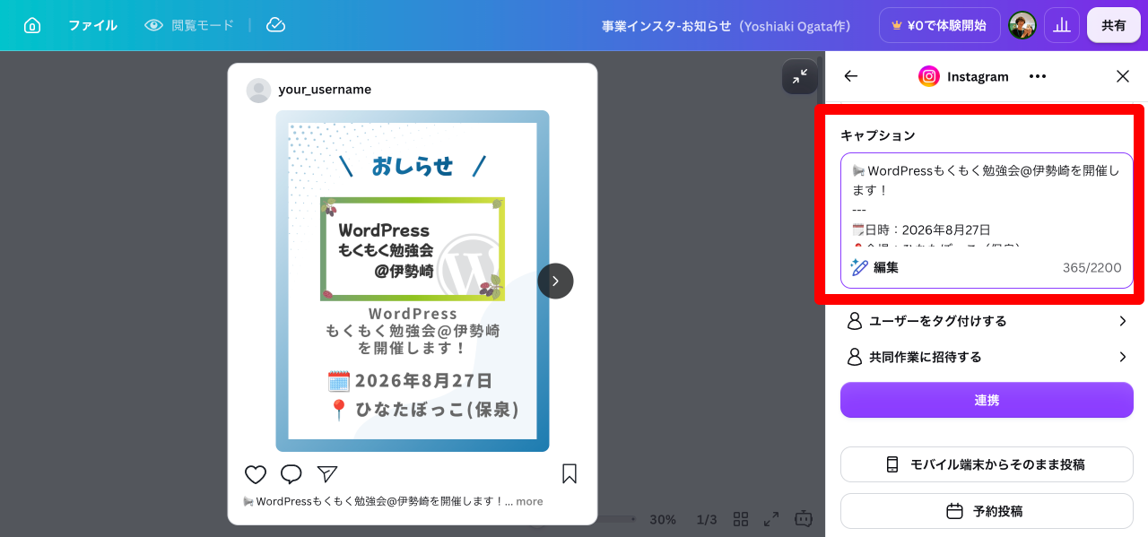Expand the caption with more link
1148x537 pixels.
click(x=529, y=502)
